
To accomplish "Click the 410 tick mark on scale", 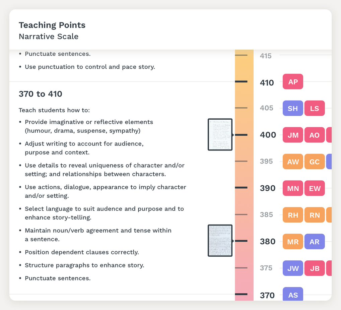I will pos(241,81).
